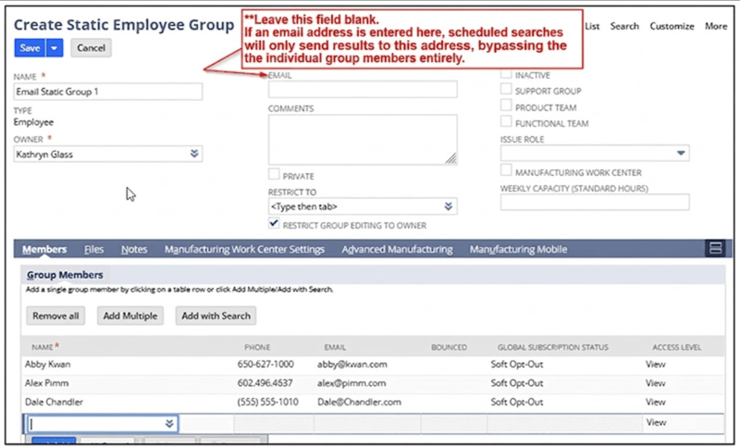
Task: Enable the Functional Team checkbox
Action: pyautogui.click(x=506, y=121)
